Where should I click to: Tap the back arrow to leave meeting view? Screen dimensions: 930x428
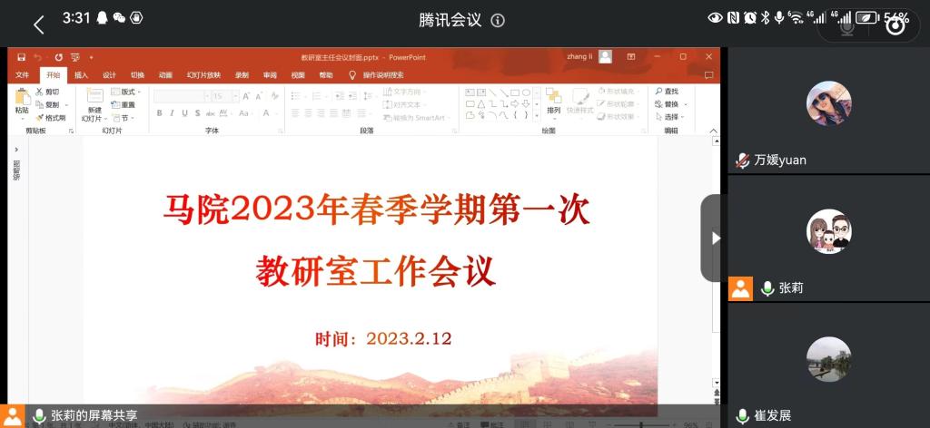point(38,24)
